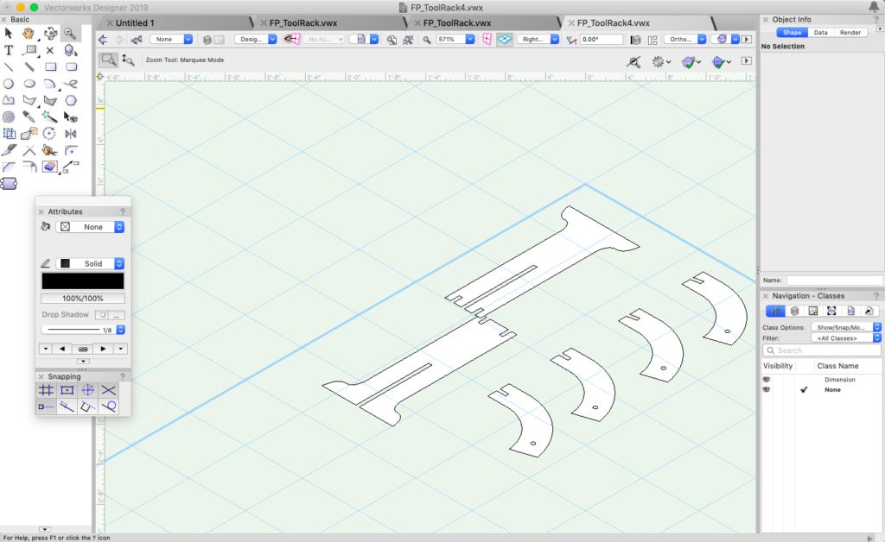This screenshot has height=542, width=885.
Task: Toggle Snap to Angle
Action: click(88, 390)
